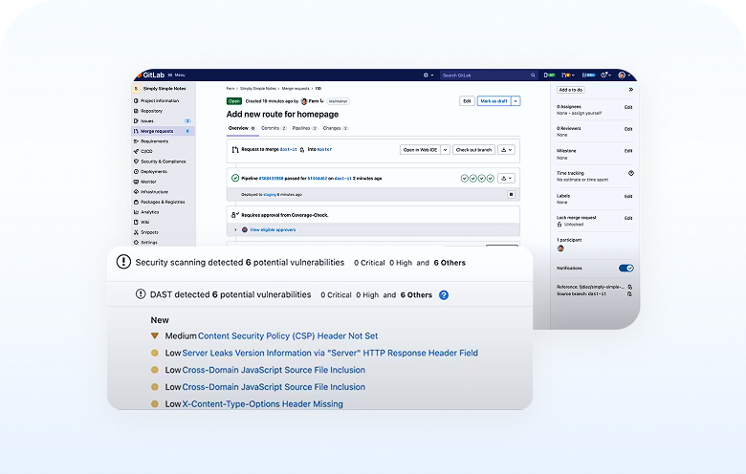Click the GitLab logo in header

point(150,75)
